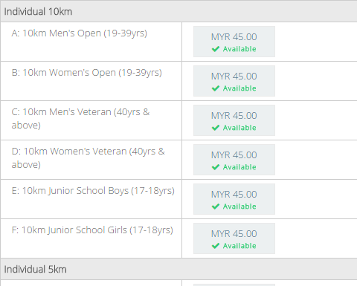Click the Individual 5km section header
This screenshot has width=357, height=286.
(178, 269)
